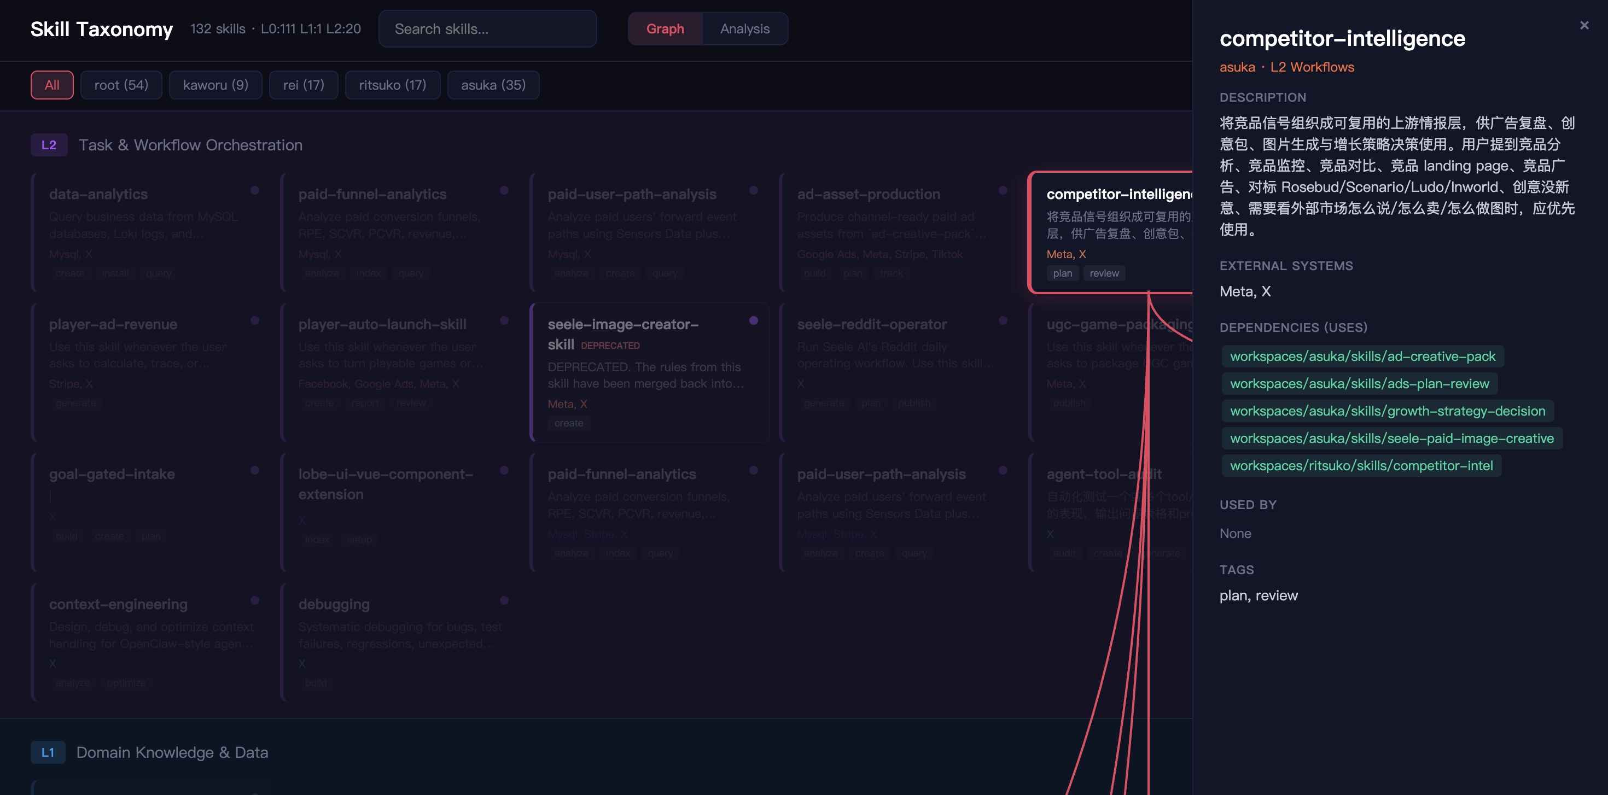Open the ad-creative-pack dependency link

point(1362,356)
